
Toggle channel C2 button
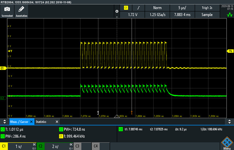point(41,146)
